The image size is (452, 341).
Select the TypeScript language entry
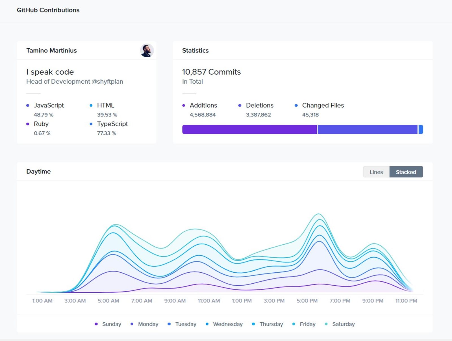109,128
